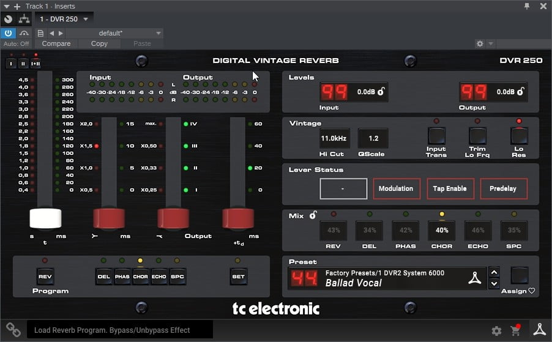Click the Hi Cut 11.0kHz field

334,138
